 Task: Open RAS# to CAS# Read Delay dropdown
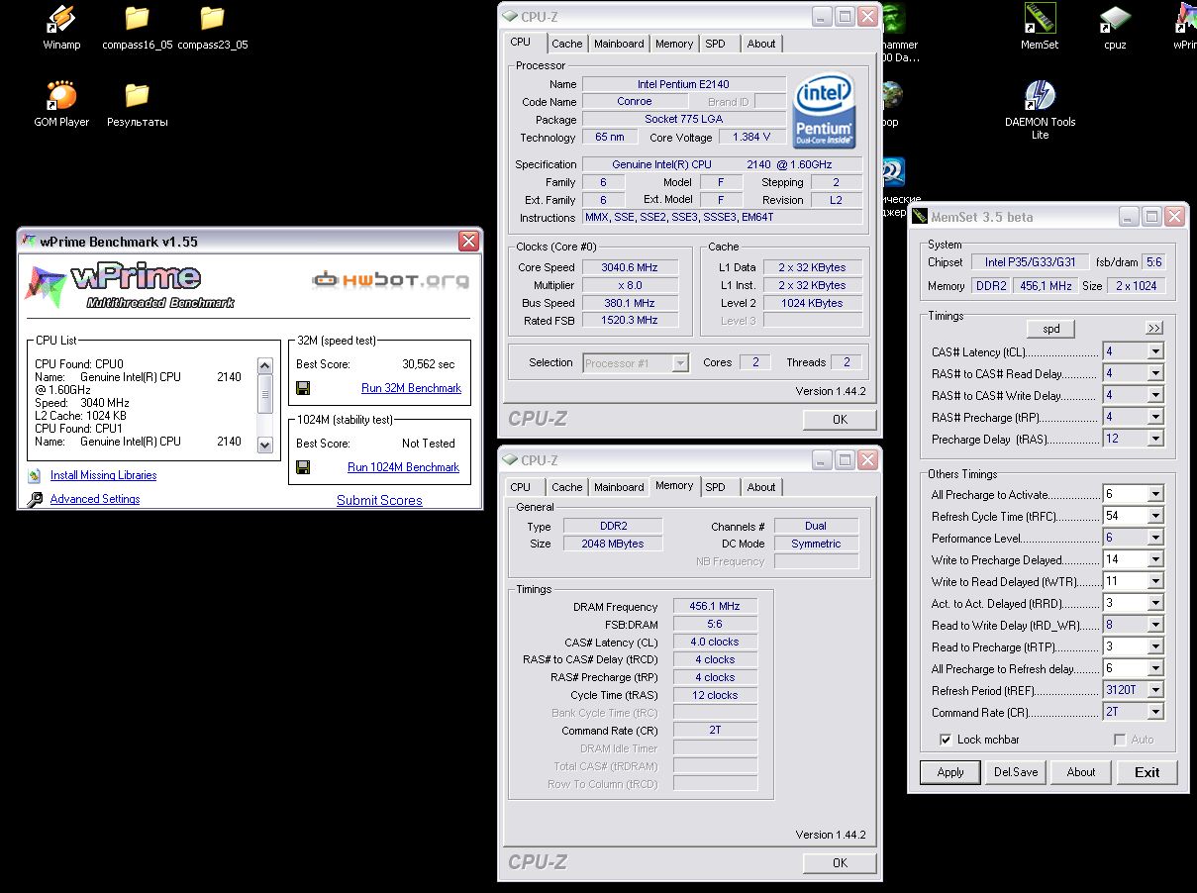click(x=1155, y=373)
